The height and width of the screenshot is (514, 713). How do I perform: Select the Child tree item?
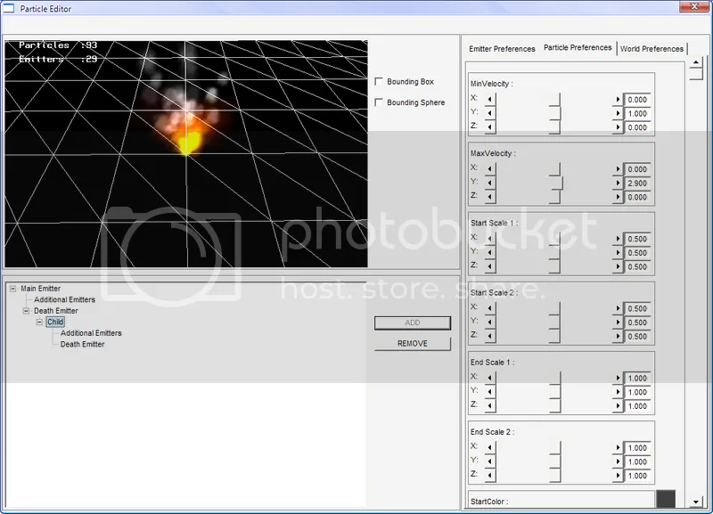coord(55,322)
